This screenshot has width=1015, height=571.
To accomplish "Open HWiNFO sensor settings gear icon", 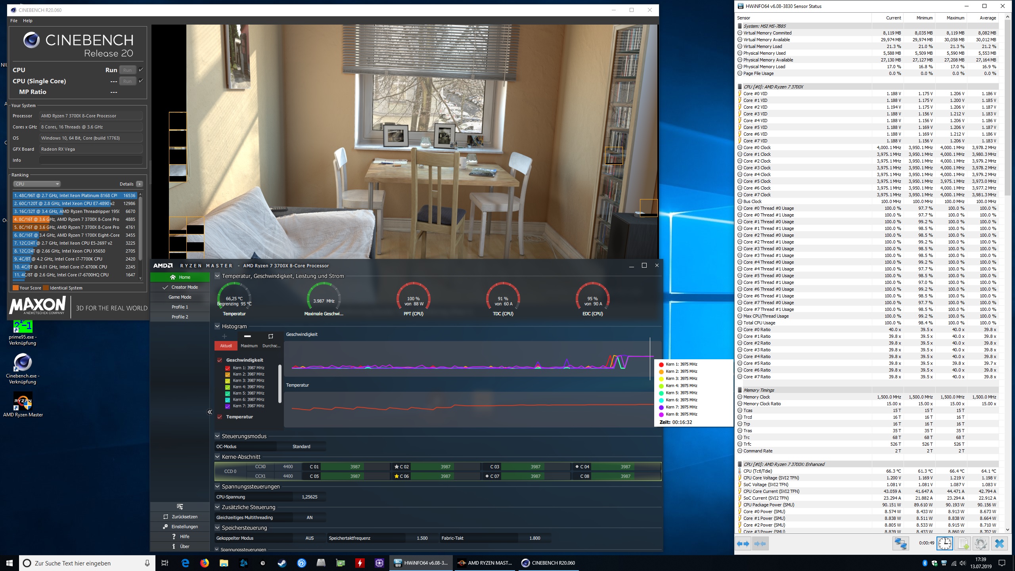I will click(981, 543).
